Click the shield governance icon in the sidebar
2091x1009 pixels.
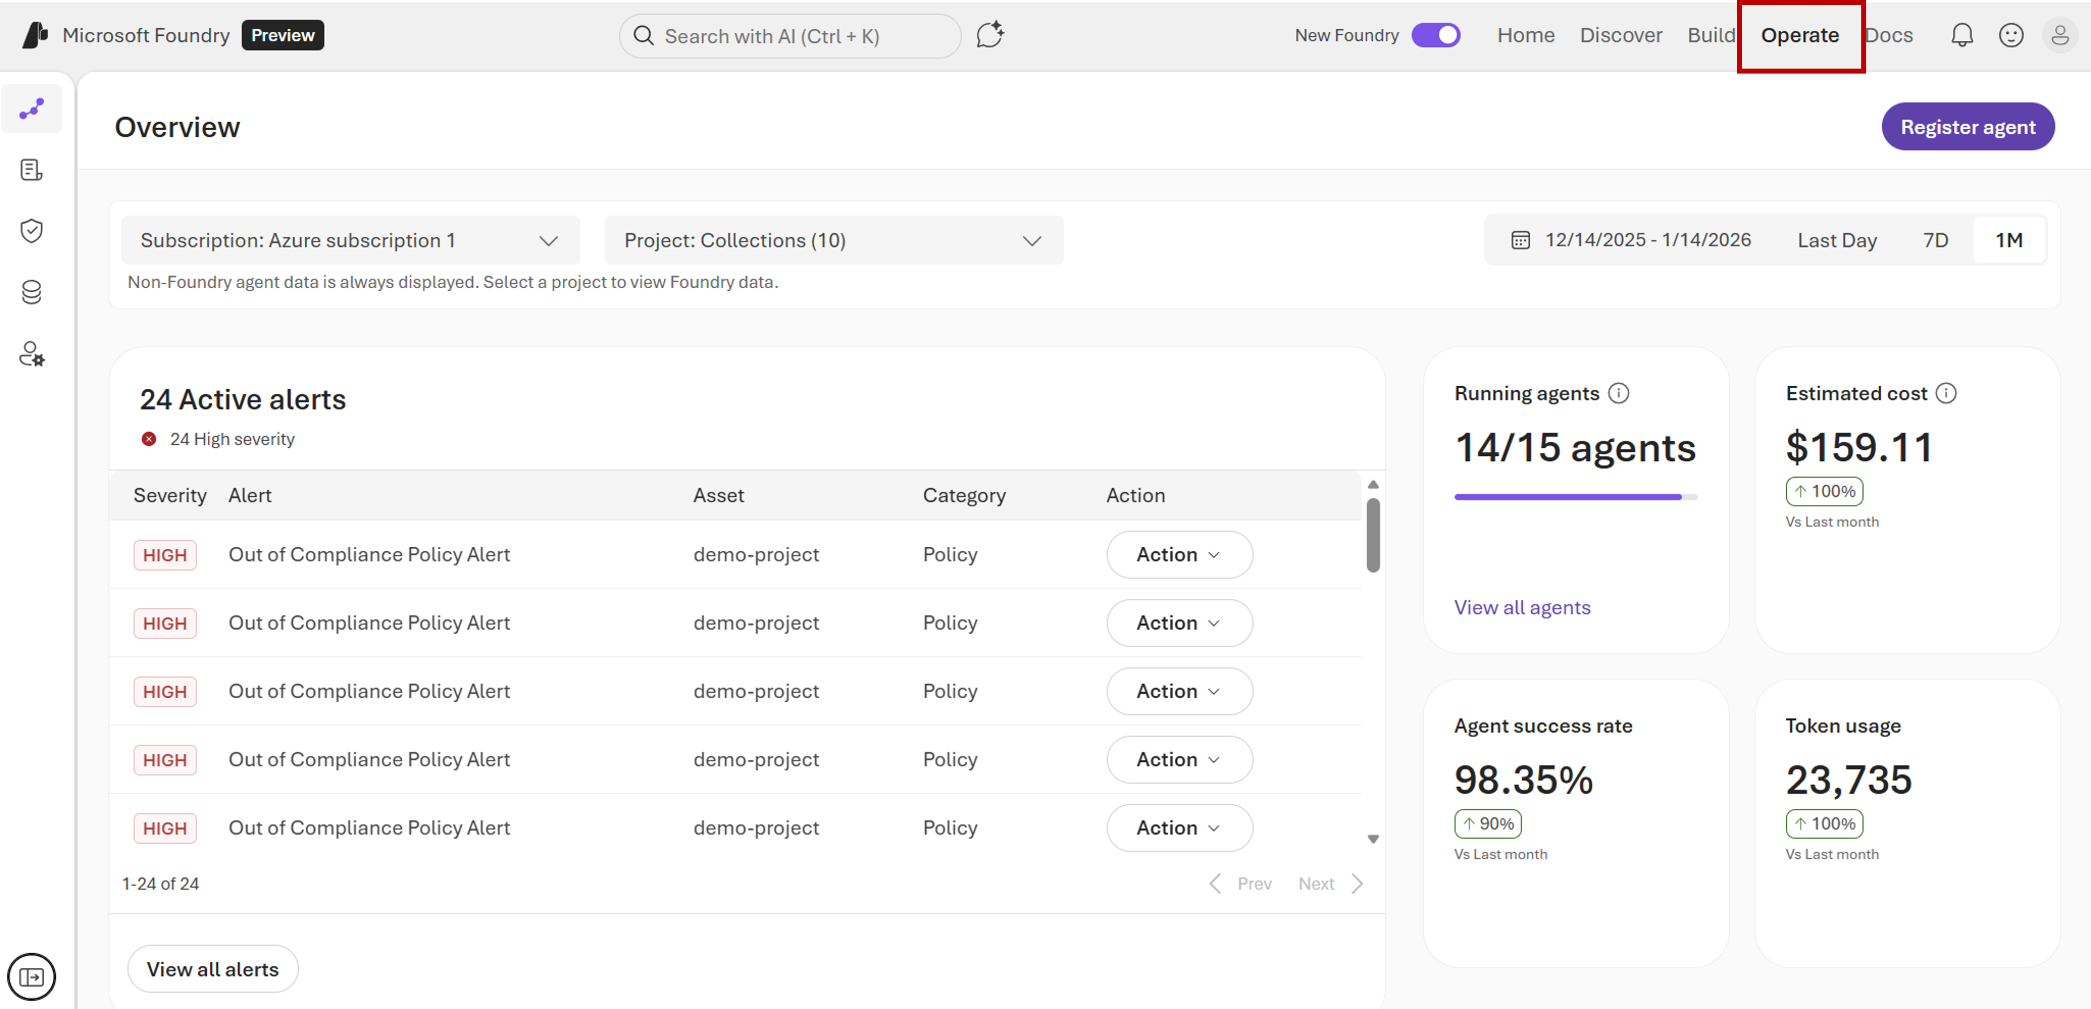32,231
